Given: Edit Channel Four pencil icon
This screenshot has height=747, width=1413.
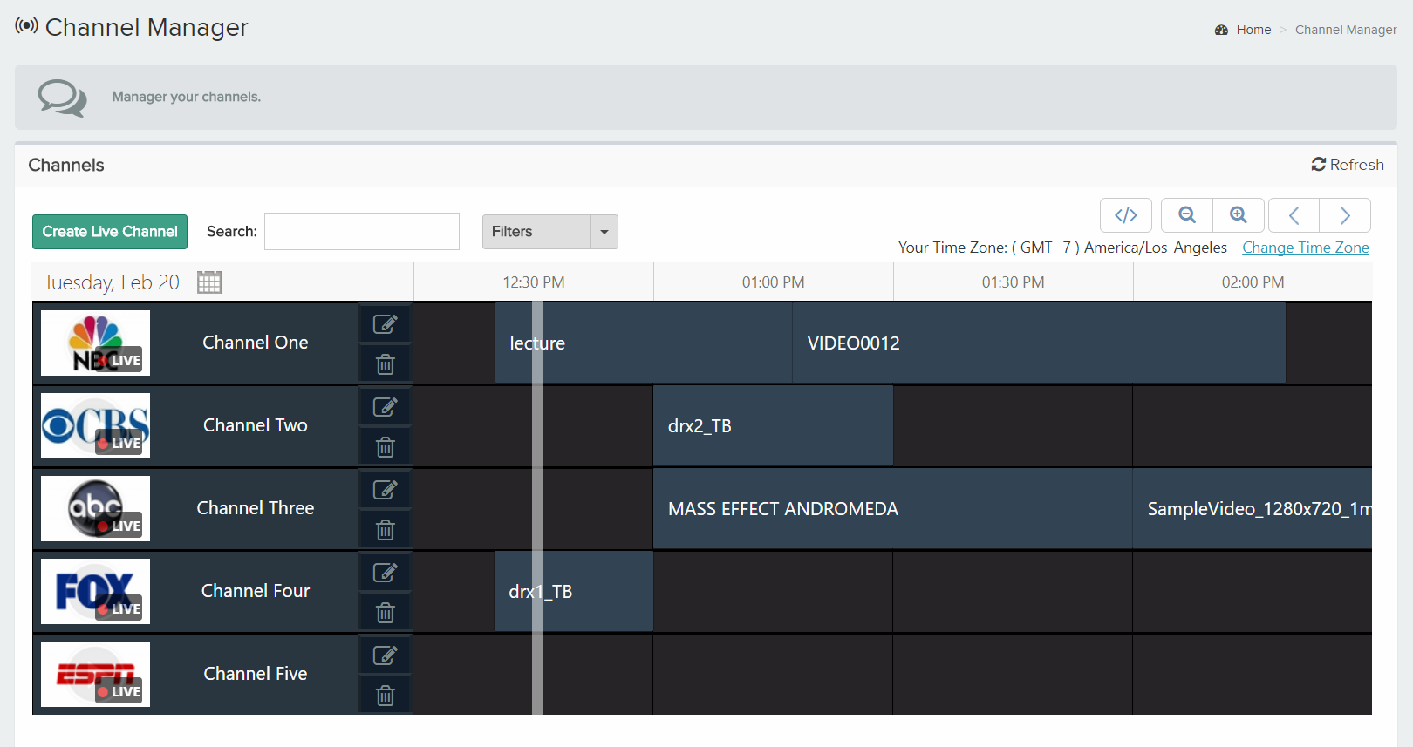Looking at the screenshot, I should (x=385, y=573).
